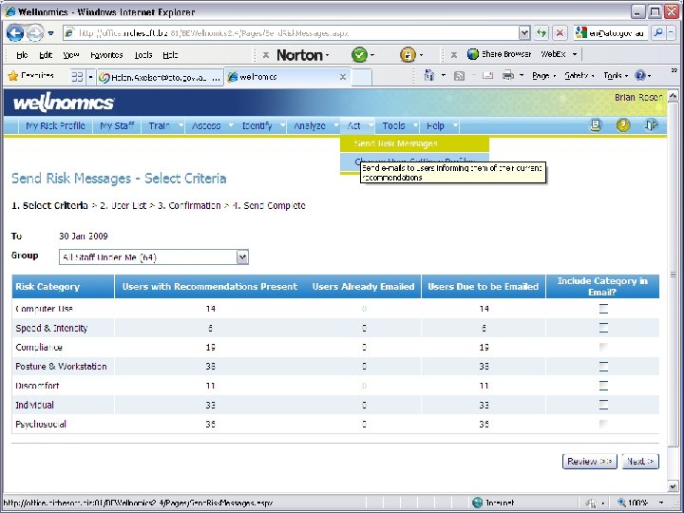Close the Norton toolbar with its X
This screenshot has width=684, height=513.
click(265, 55)
